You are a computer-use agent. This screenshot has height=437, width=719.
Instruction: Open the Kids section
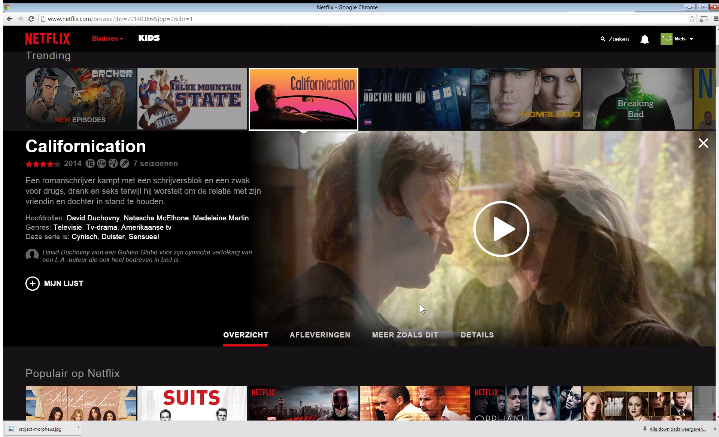point(149,38)
